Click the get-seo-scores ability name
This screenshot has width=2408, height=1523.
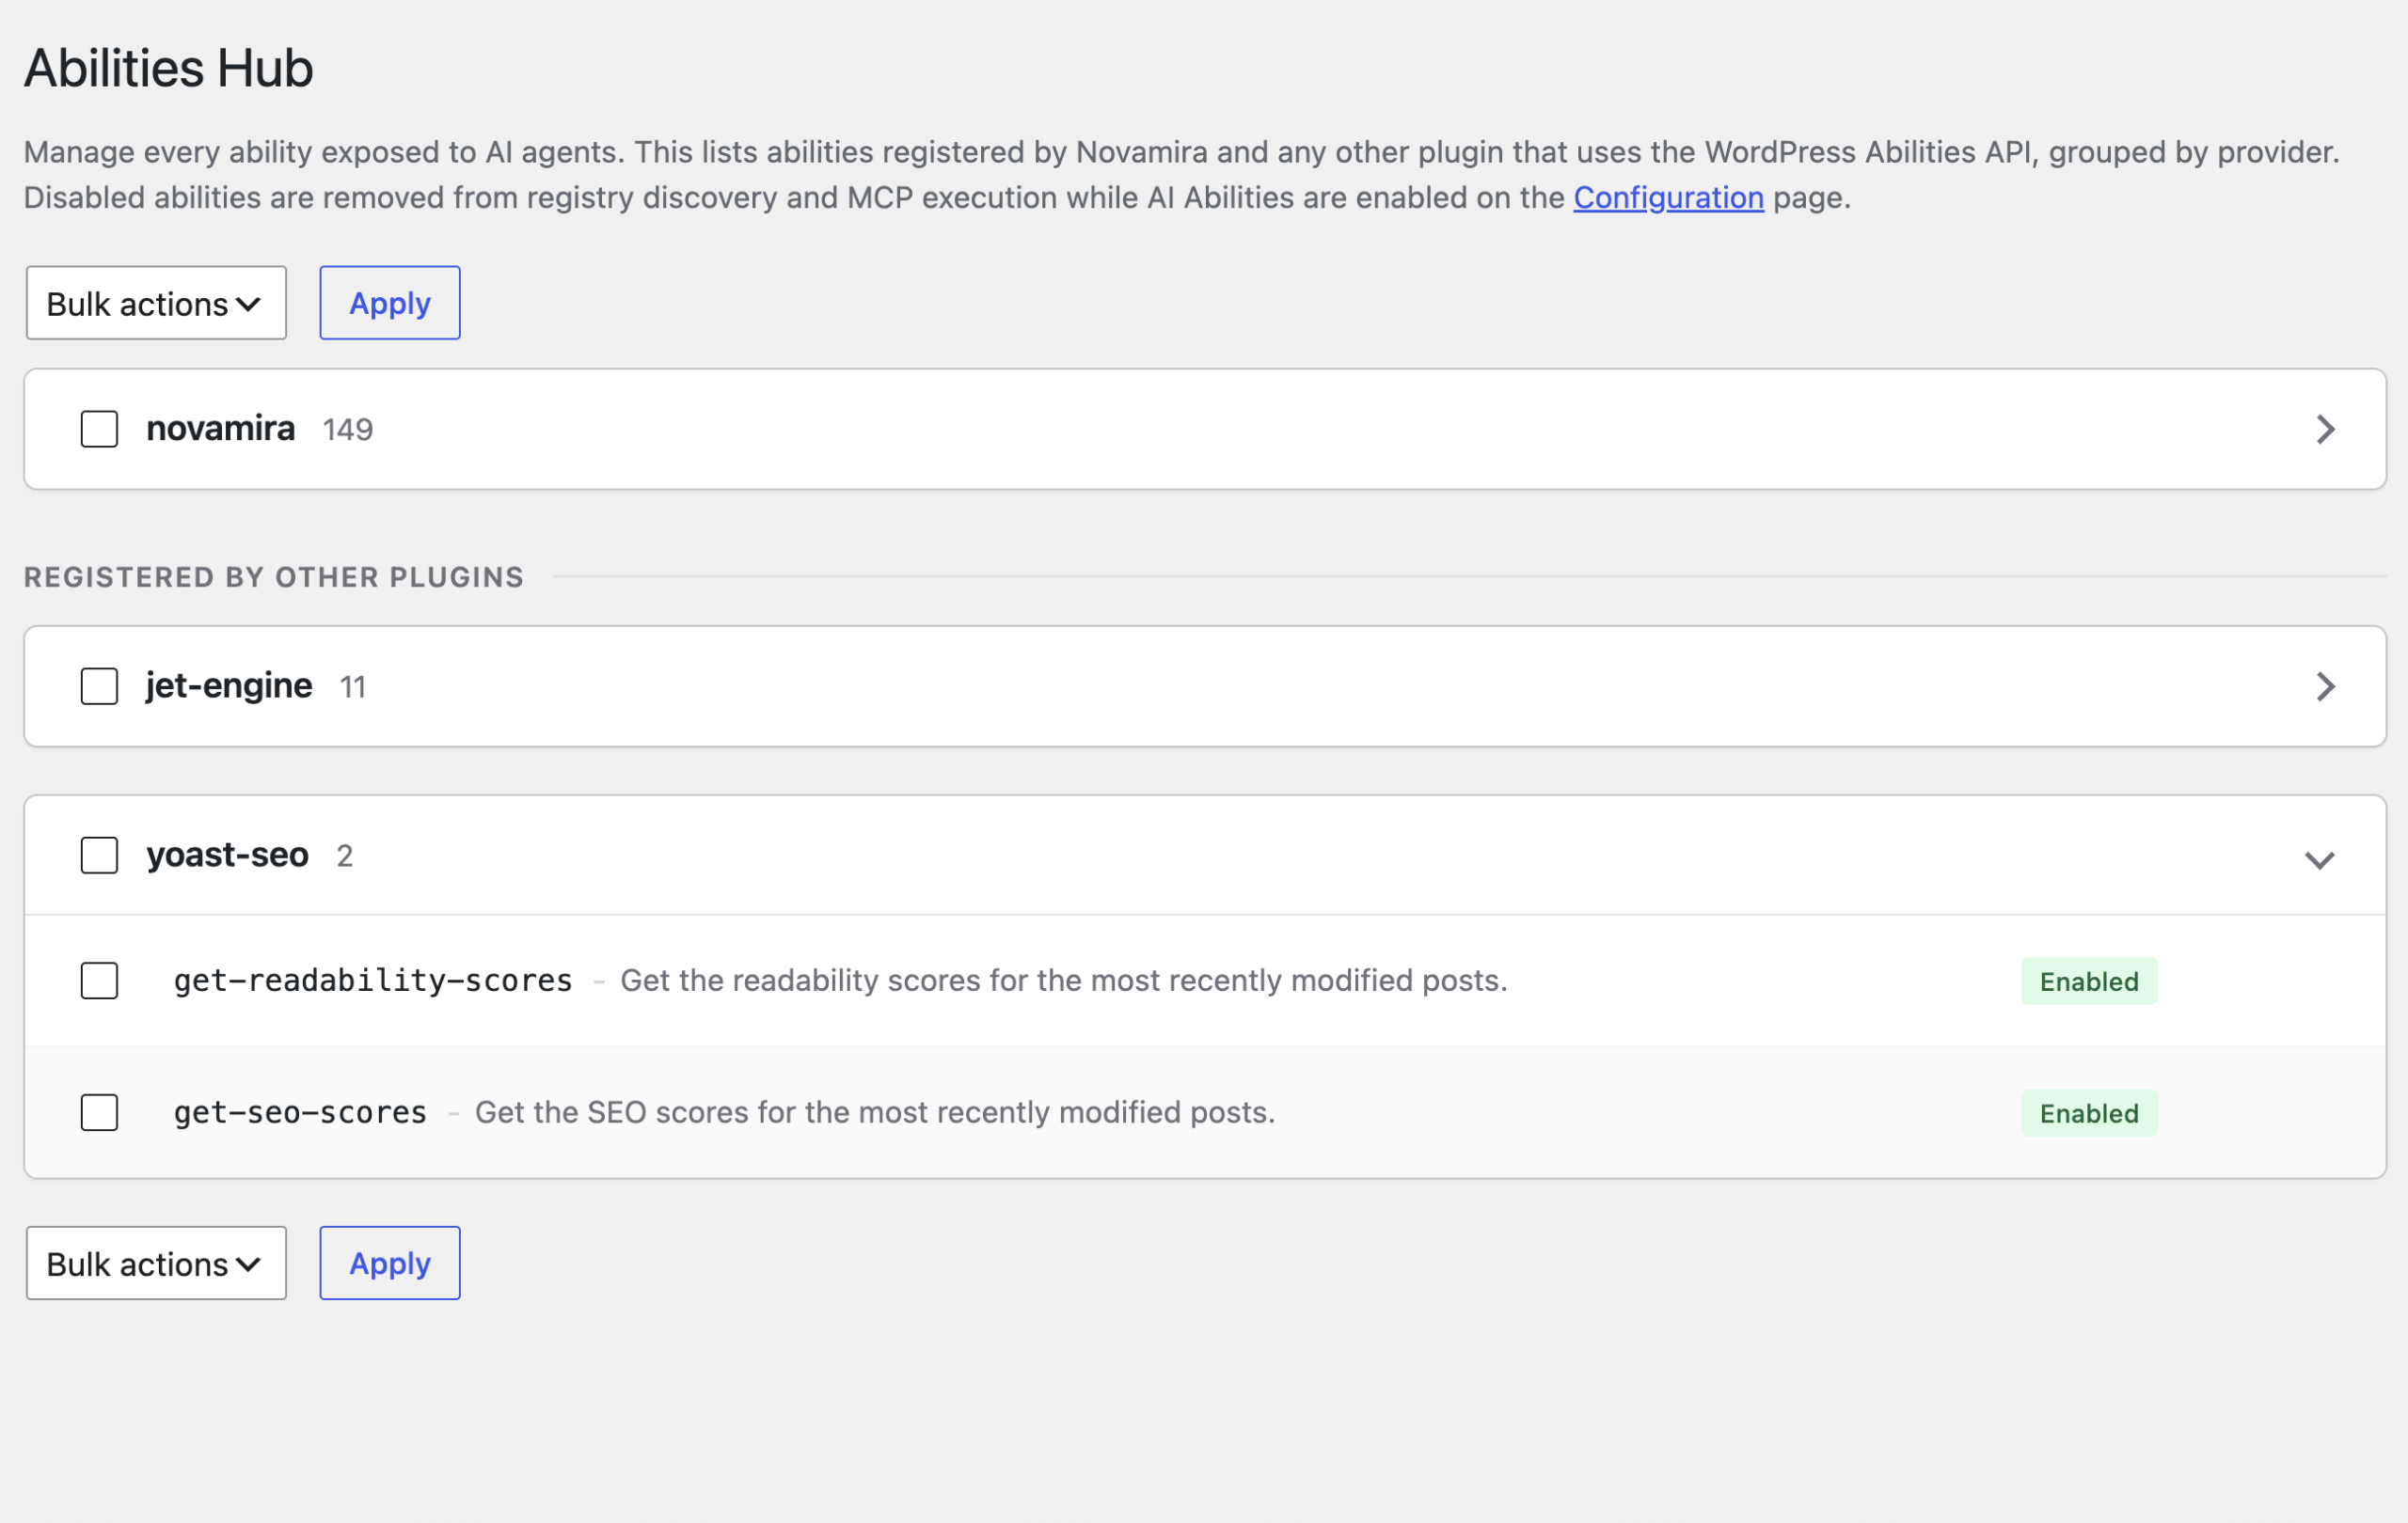pos(300,1112)
